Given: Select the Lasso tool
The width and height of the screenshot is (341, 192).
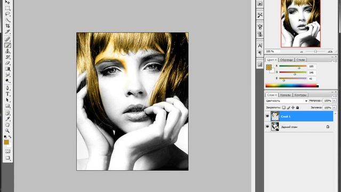Looking at the screenshot, I should click(x=7, y=14).
